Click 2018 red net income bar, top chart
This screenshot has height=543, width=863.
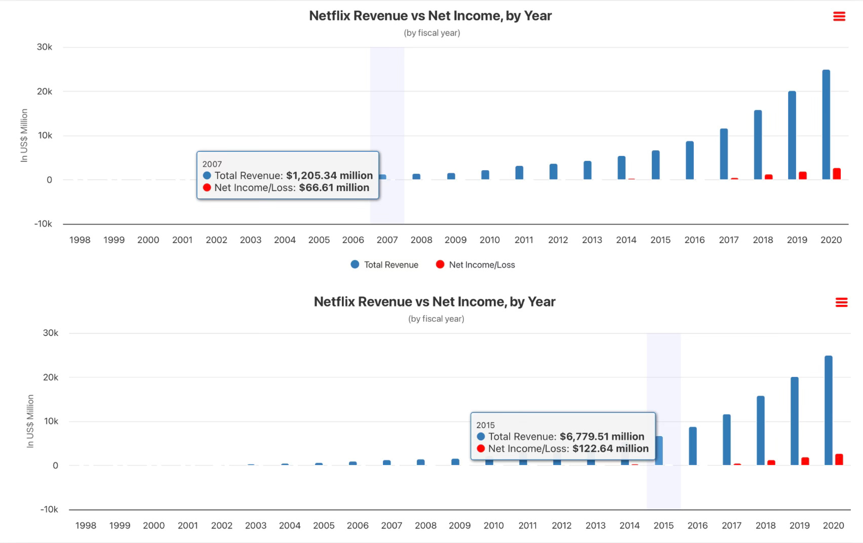coord(768,177)
